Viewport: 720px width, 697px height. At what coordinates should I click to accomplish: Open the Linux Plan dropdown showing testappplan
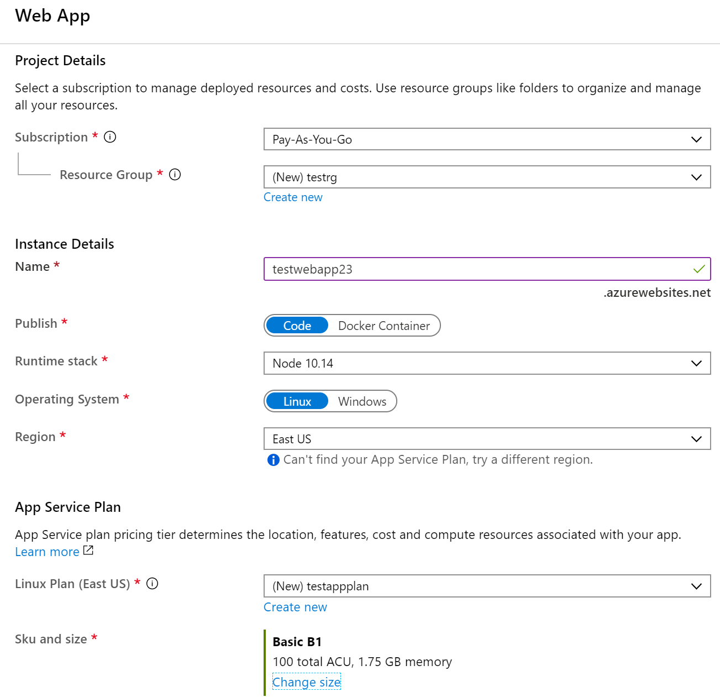click(x=487, y=586)
